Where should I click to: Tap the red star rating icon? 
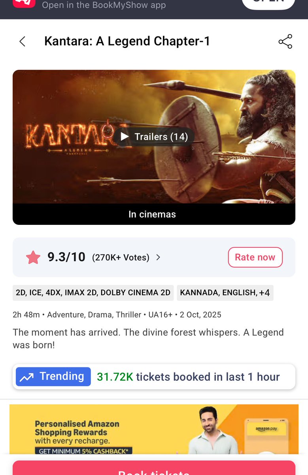tap(33, 258)
